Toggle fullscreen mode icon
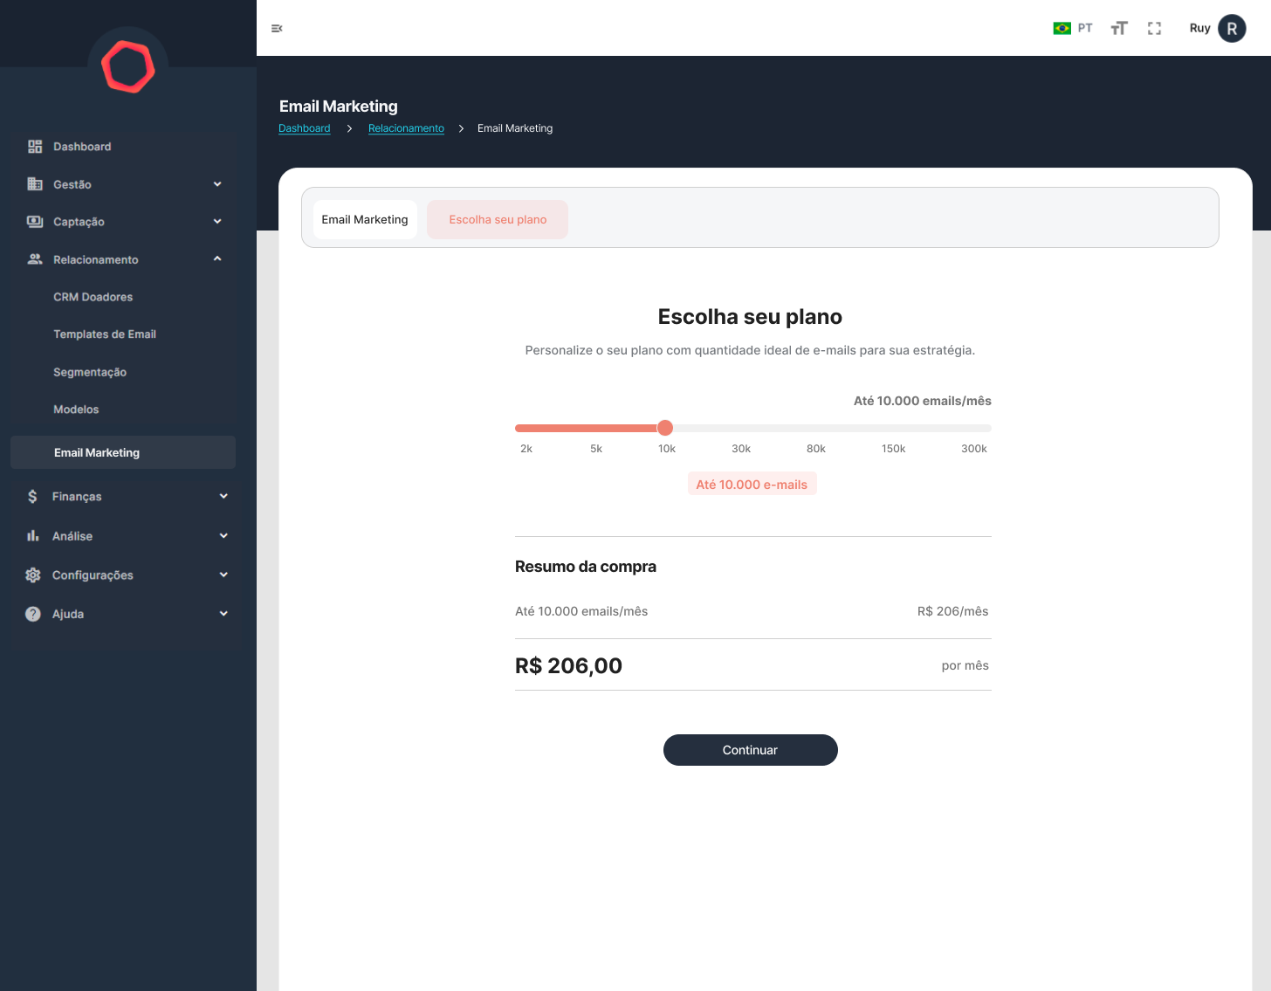Screen dimensions: 1271x991 (1154, 29)
